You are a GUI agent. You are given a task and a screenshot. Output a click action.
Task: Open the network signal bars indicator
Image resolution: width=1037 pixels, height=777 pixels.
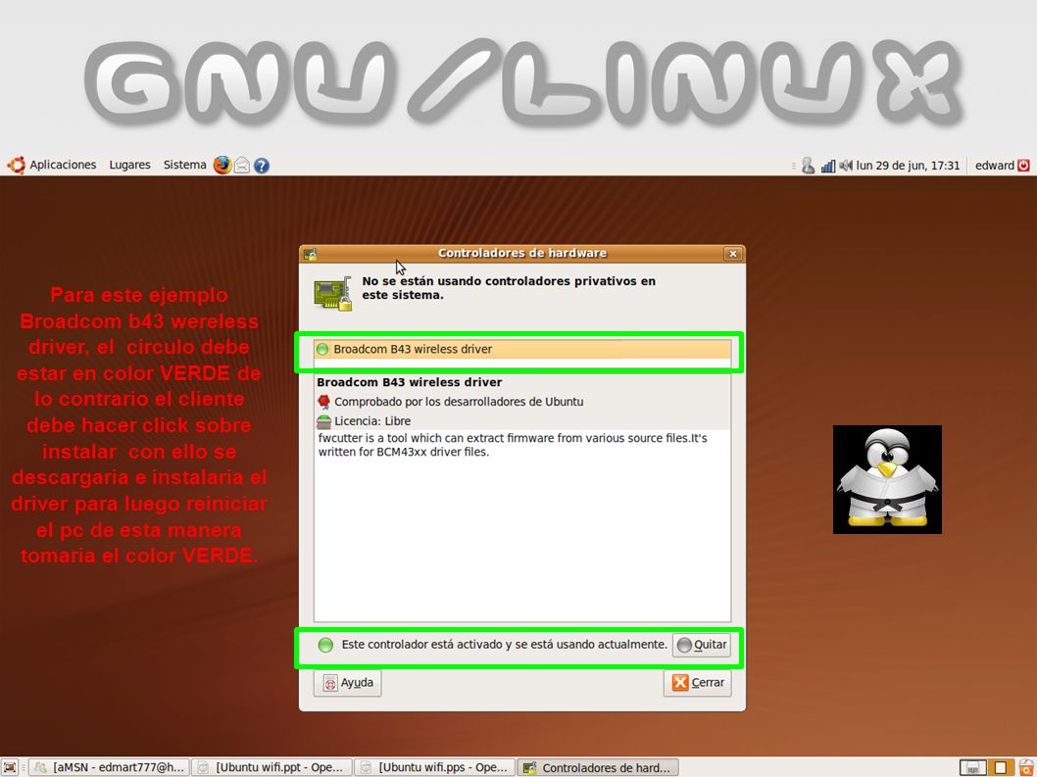tap(827, 166)
